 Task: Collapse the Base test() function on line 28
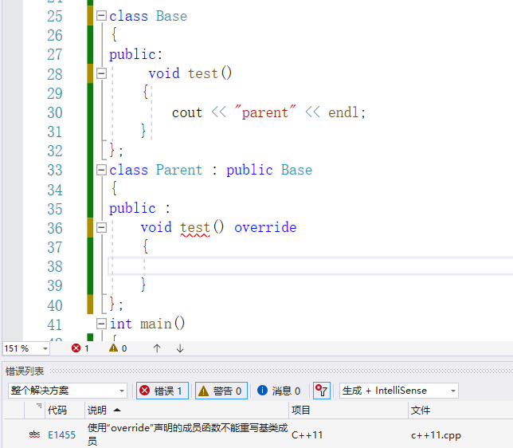pos(101,73)
